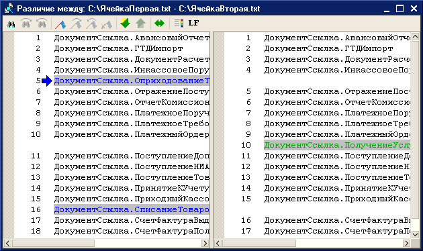Click left line 14 ПринятиеКУчету
423x251 pixels.
click(132, 188)
